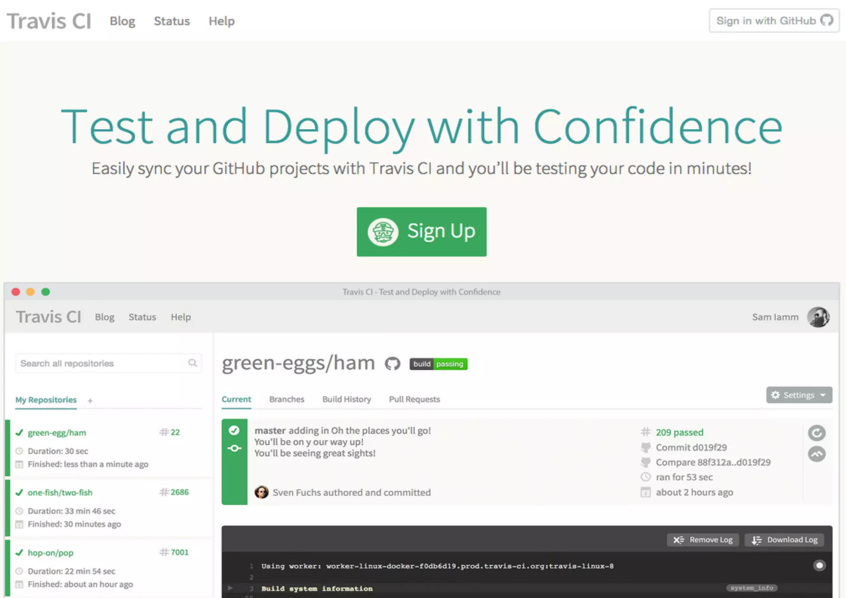
Task: Open the Pull Requests tab
Action: (414, 399)
